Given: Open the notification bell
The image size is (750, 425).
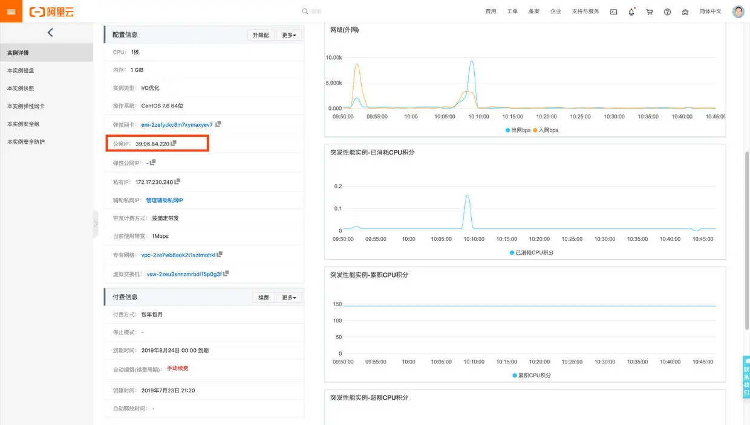Looking at the screenshot, I should click(x=631, y=11).
